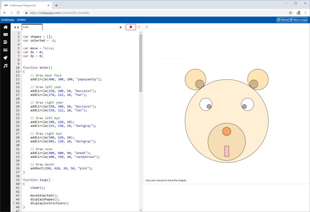Click 'displayShapes();' on line 44

point(45,199)
